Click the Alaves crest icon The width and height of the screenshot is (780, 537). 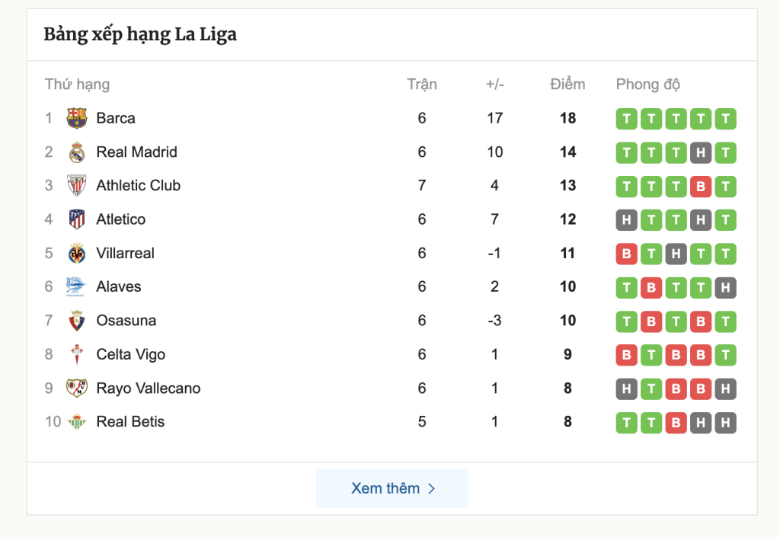pyautogui.click(x=77, y=287)
